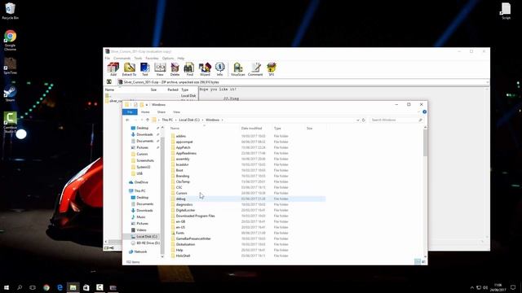Click Explorer up-folder arrow

[x=148, y=120]
